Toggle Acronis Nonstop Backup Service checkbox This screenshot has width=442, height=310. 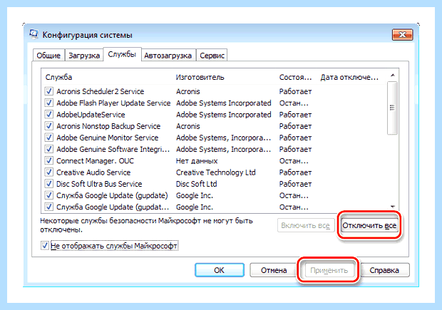click(x=48, y=126)
